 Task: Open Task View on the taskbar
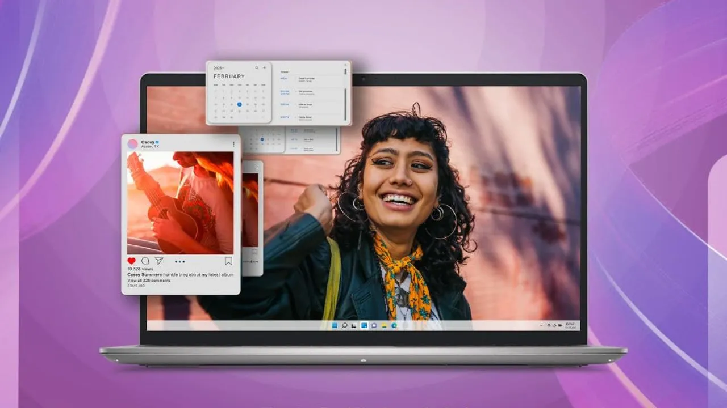pyautogui.click(x=354, y=325)
